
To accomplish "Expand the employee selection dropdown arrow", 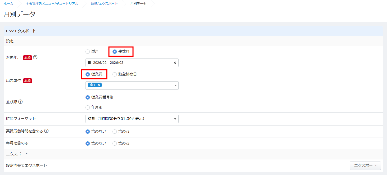I will pyautogui.click(x=175, y=86).
